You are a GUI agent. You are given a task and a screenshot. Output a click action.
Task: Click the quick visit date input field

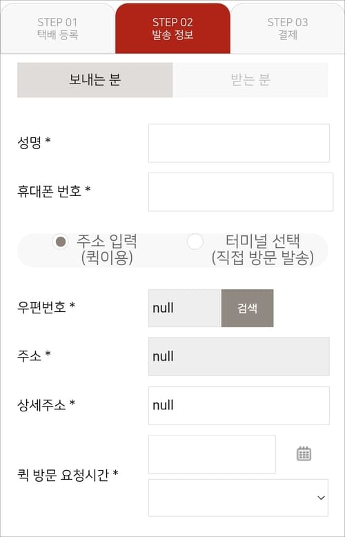(x=212, y=454)
